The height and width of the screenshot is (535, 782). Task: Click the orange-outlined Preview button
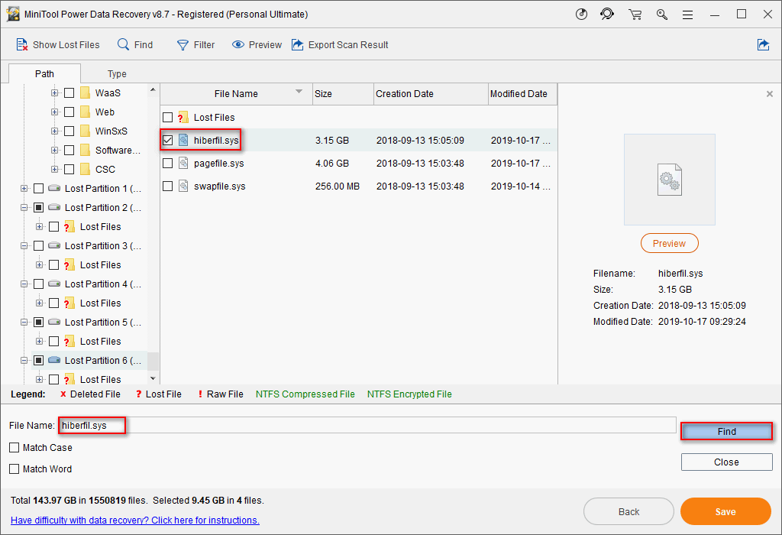tap(669, 244)
